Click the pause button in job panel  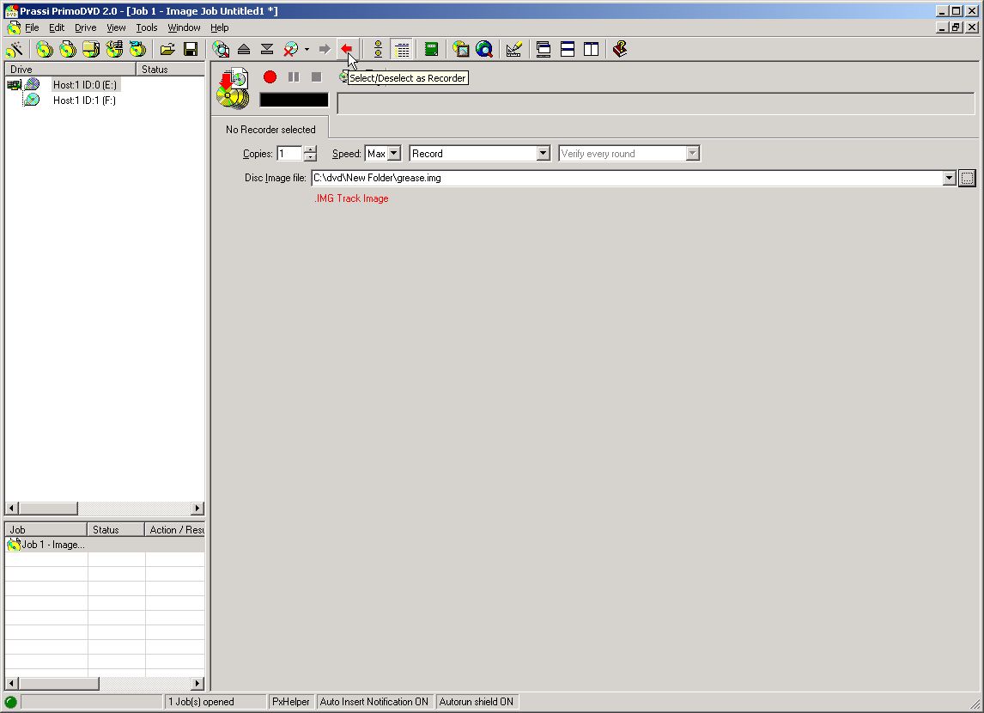pos(294,76)
